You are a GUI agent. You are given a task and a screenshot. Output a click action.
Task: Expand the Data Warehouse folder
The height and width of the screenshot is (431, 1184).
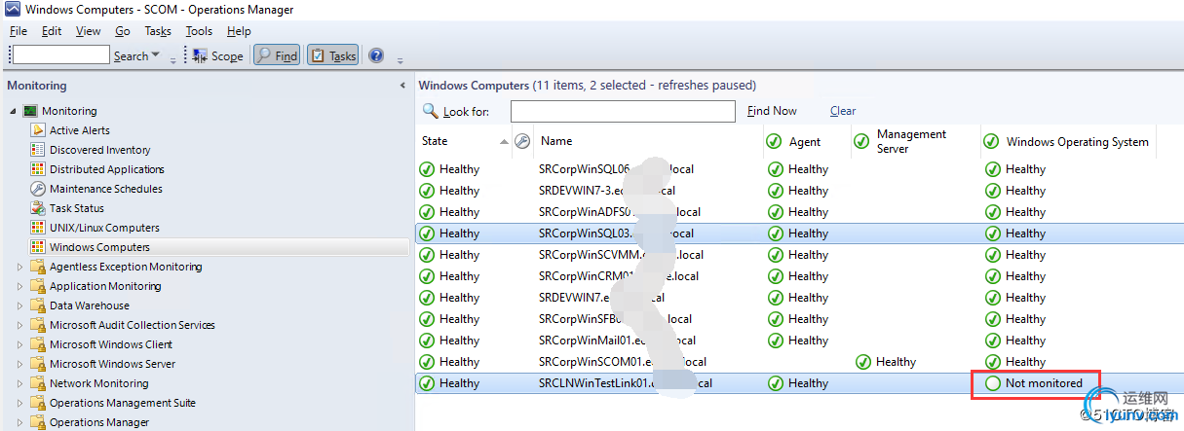click(x=19, y=305)
